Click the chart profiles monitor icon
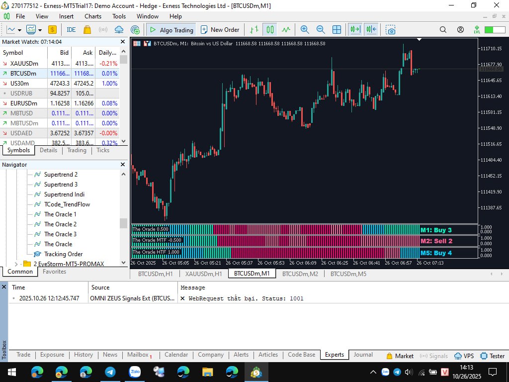This screenshot has height=382, width=509. point(31,29)
